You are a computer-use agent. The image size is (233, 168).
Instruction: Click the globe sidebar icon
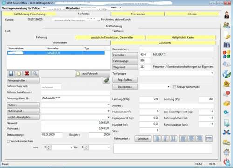226,74
